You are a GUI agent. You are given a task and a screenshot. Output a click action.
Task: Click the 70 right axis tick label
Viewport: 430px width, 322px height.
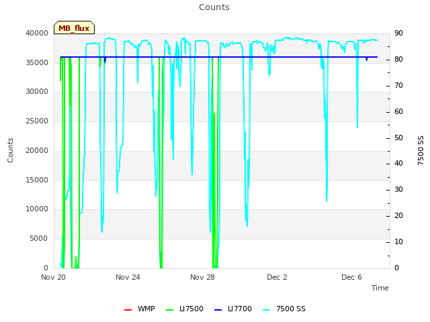pyautogui.click(x=398, y=85)
